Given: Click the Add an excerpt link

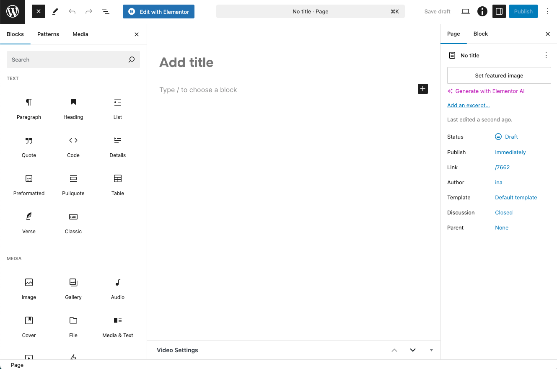Looking at the screenshot, I should 468,106.
